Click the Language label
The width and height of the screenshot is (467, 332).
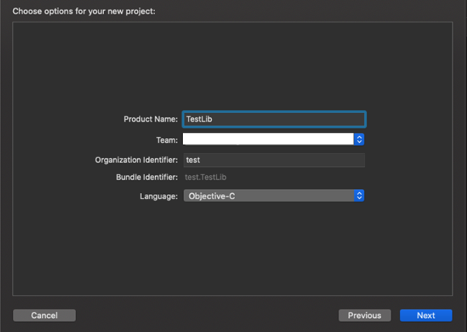(159, 196)
